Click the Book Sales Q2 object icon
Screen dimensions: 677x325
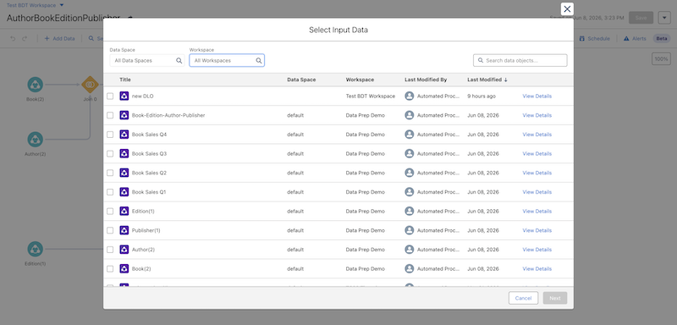124,173
